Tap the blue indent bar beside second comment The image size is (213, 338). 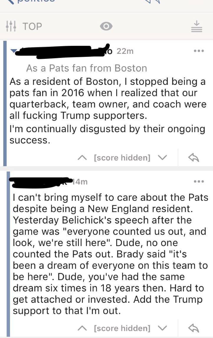click(x=8, y=254)
